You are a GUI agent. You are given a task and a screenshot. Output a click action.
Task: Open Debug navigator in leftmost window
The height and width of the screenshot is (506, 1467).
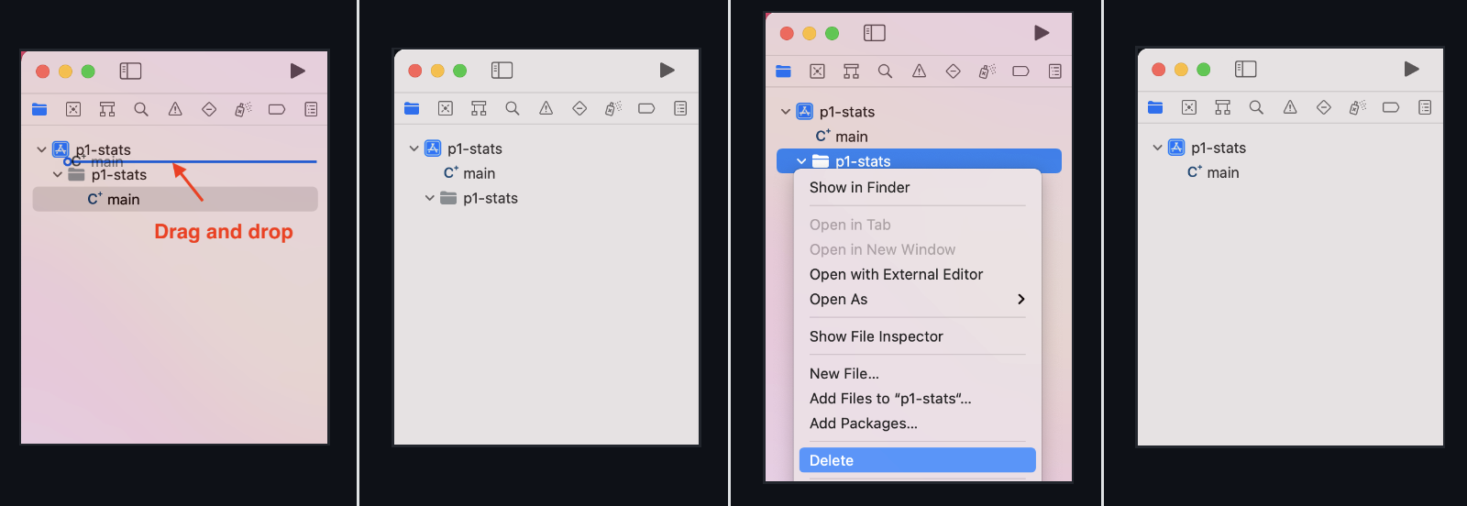(243, 109)
